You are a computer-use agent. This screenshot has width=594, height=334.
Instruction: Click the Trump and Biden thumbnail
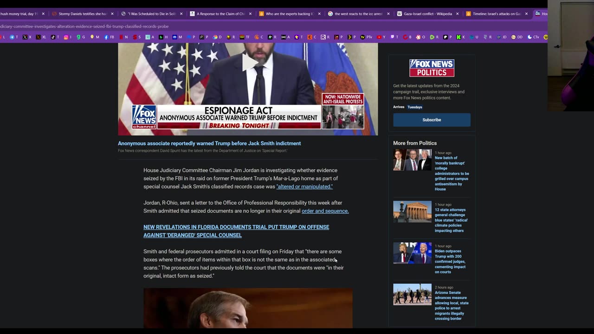coord(412,253)
